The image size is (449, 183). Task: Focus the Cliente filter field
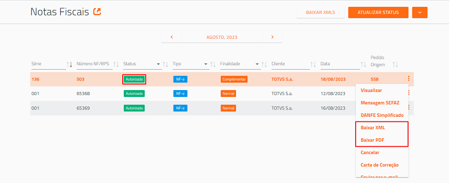(291, 64)
